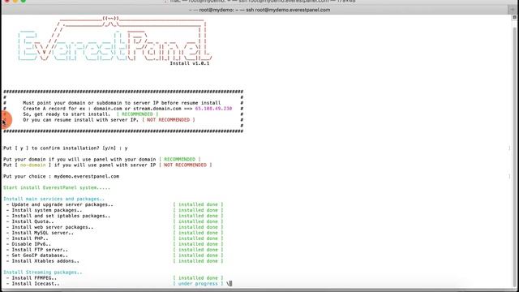Viewport: 519px width, 292px height.
Task: Click the 'Must point your domain or subdomain' line
Action: tap(122, 103)
